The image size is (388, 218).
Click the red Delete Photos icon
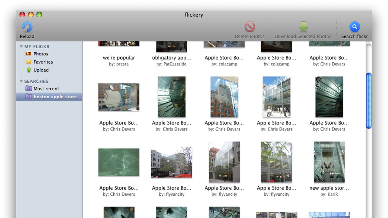[250, 27]
